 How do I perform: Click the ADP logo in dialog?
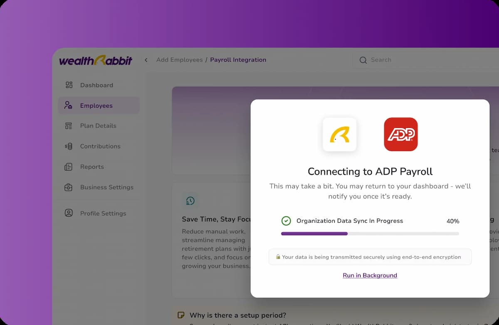(x=401, y=134)
